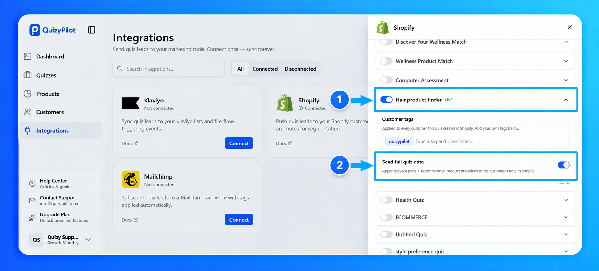Expand the Health Quiz row chevron

(566, 200)
